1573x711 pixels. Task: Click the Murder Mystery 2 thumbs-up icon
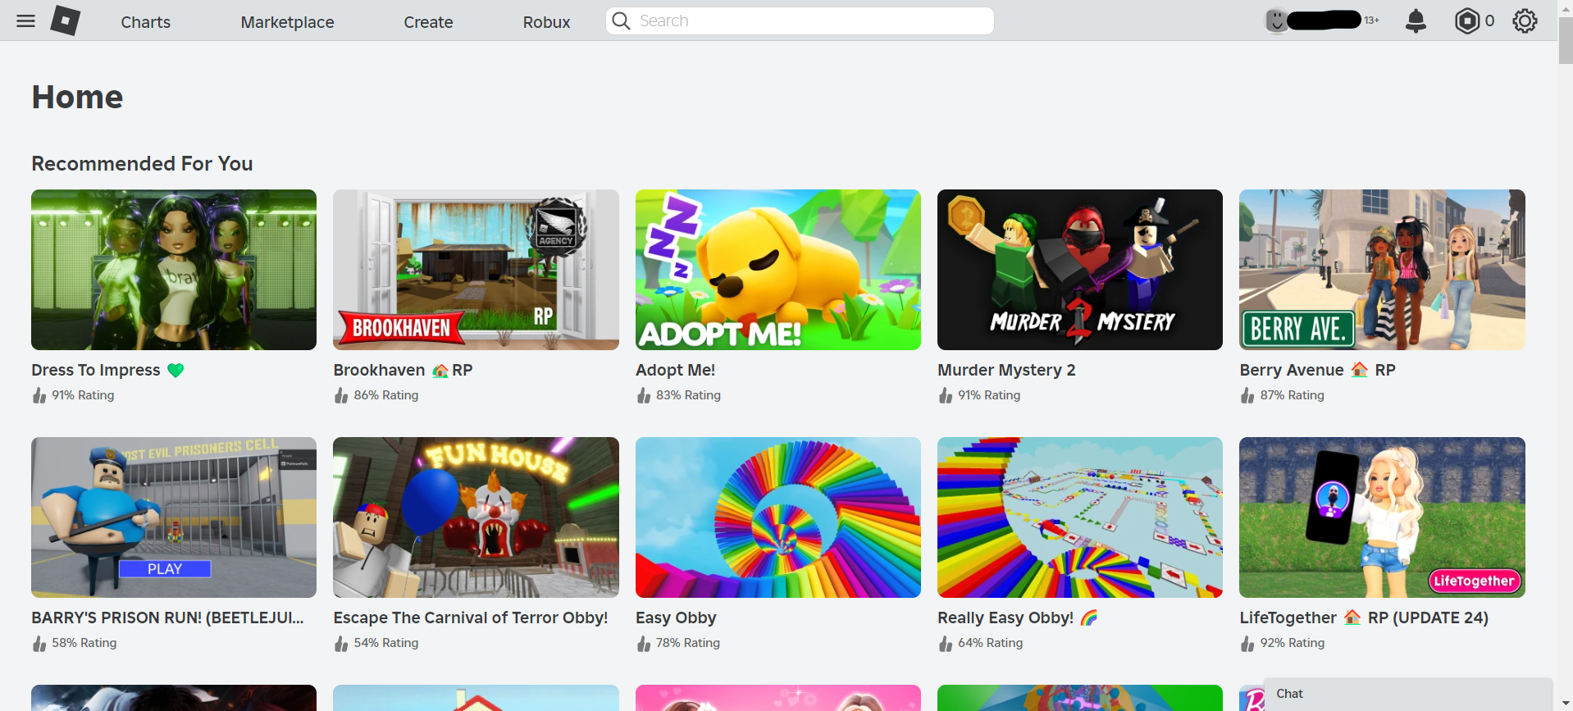946,395
